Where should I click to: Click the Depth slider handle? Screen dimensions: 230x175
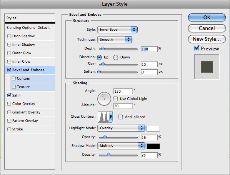(103, 48)
